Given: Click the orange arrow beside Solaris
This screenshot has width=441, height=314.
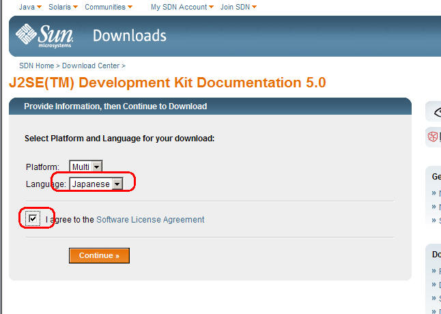Looking at the screenshot, I should (75, 8).
